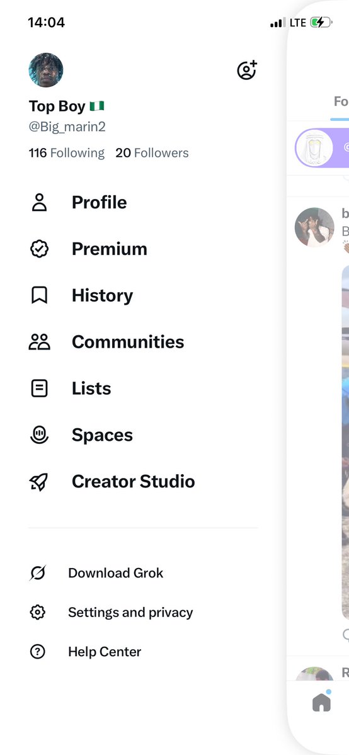Screen dimensions: 349x755
Task: Select the Communities people icon
Action: [x=39, y=342]
